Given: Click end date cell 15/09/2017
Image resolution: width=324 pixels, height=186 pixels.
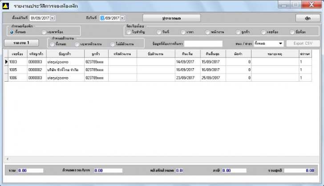Looking at the screenshot, I should [x=213, y=62].
